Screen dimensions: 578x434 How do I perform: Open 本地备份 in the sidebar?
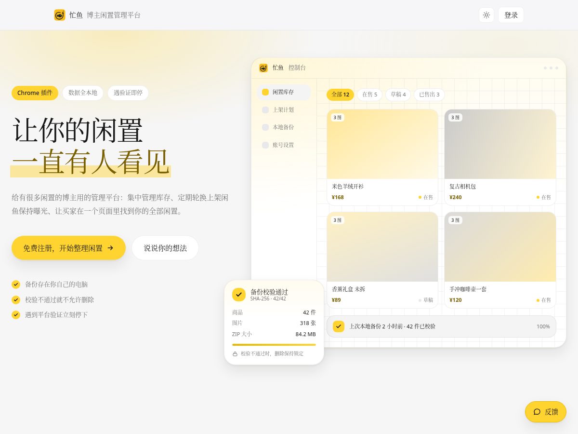point(284,127)
